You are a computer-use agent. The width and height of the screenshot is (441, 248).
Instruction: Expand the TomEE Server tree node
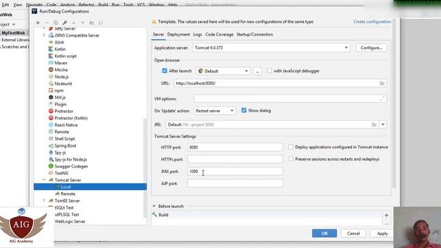coord(44,200)
